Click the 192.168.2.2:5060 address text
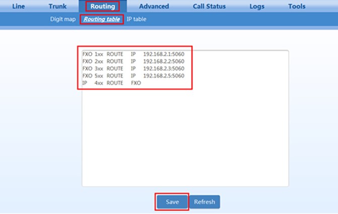The height and width of the screenshot is (214, 338). 163,61
